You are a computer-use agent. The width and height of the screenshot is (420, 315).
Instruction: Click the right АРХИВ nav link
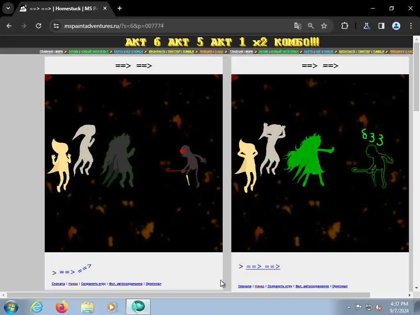click(264, 51)
